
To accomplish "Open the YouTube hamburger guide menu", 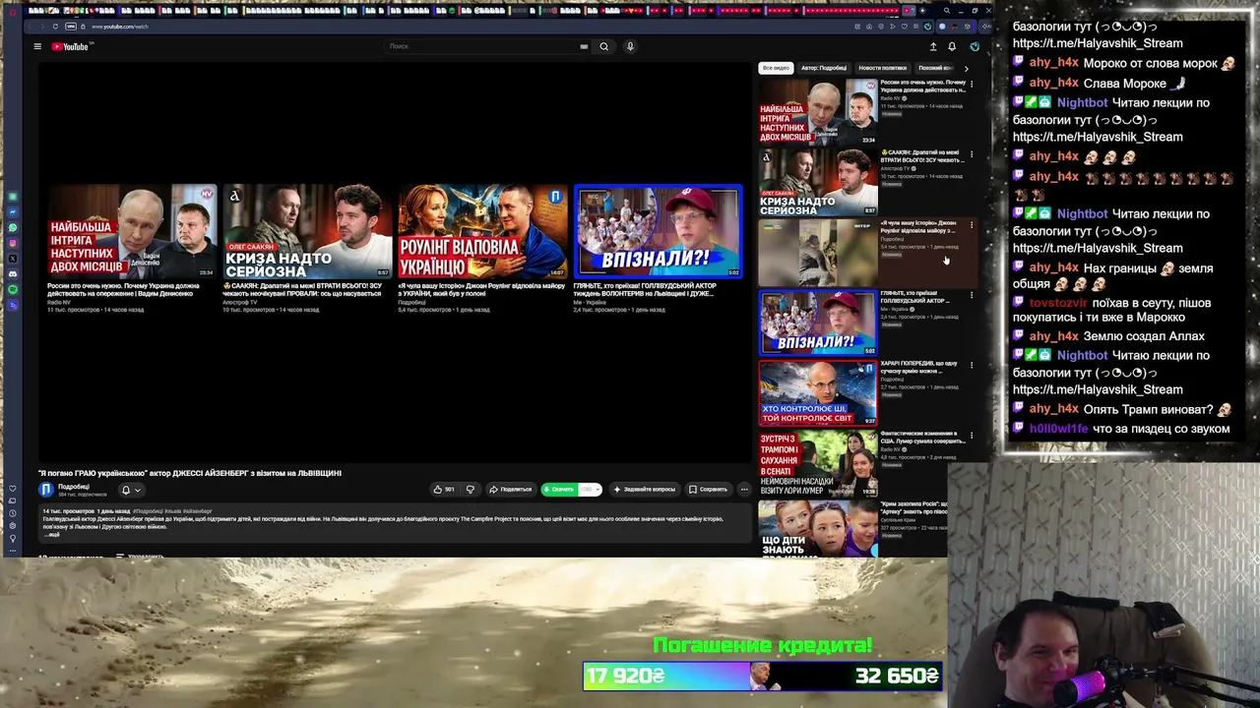I will click(x=37, y=46).
